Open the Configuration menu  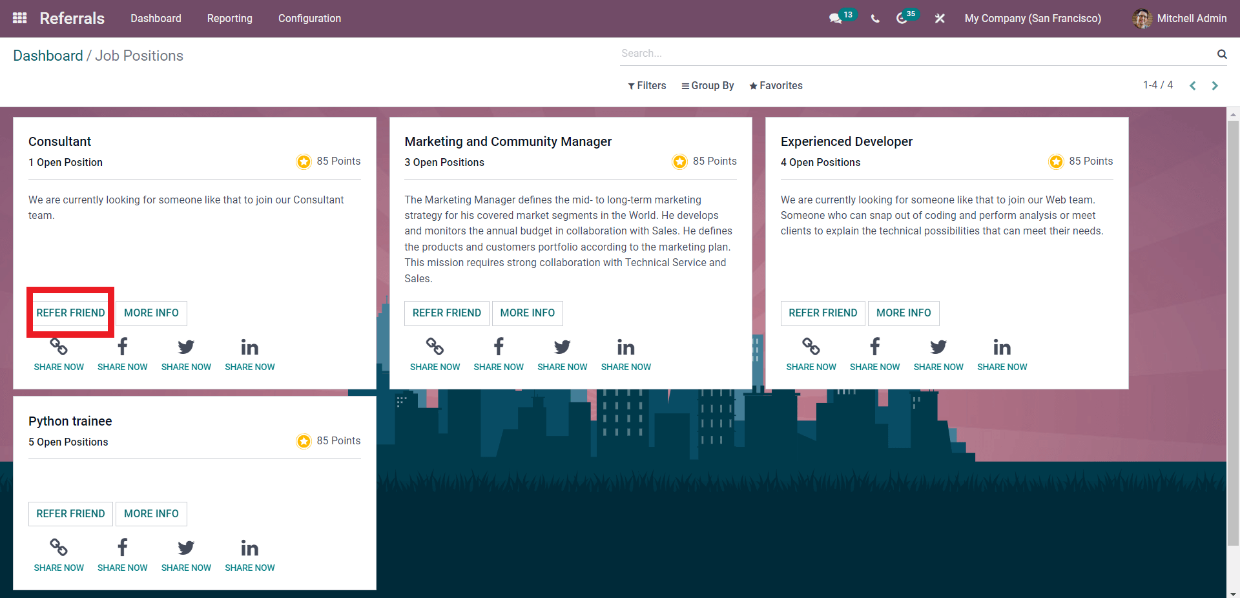pyautogui.click(x=309, y=19)
